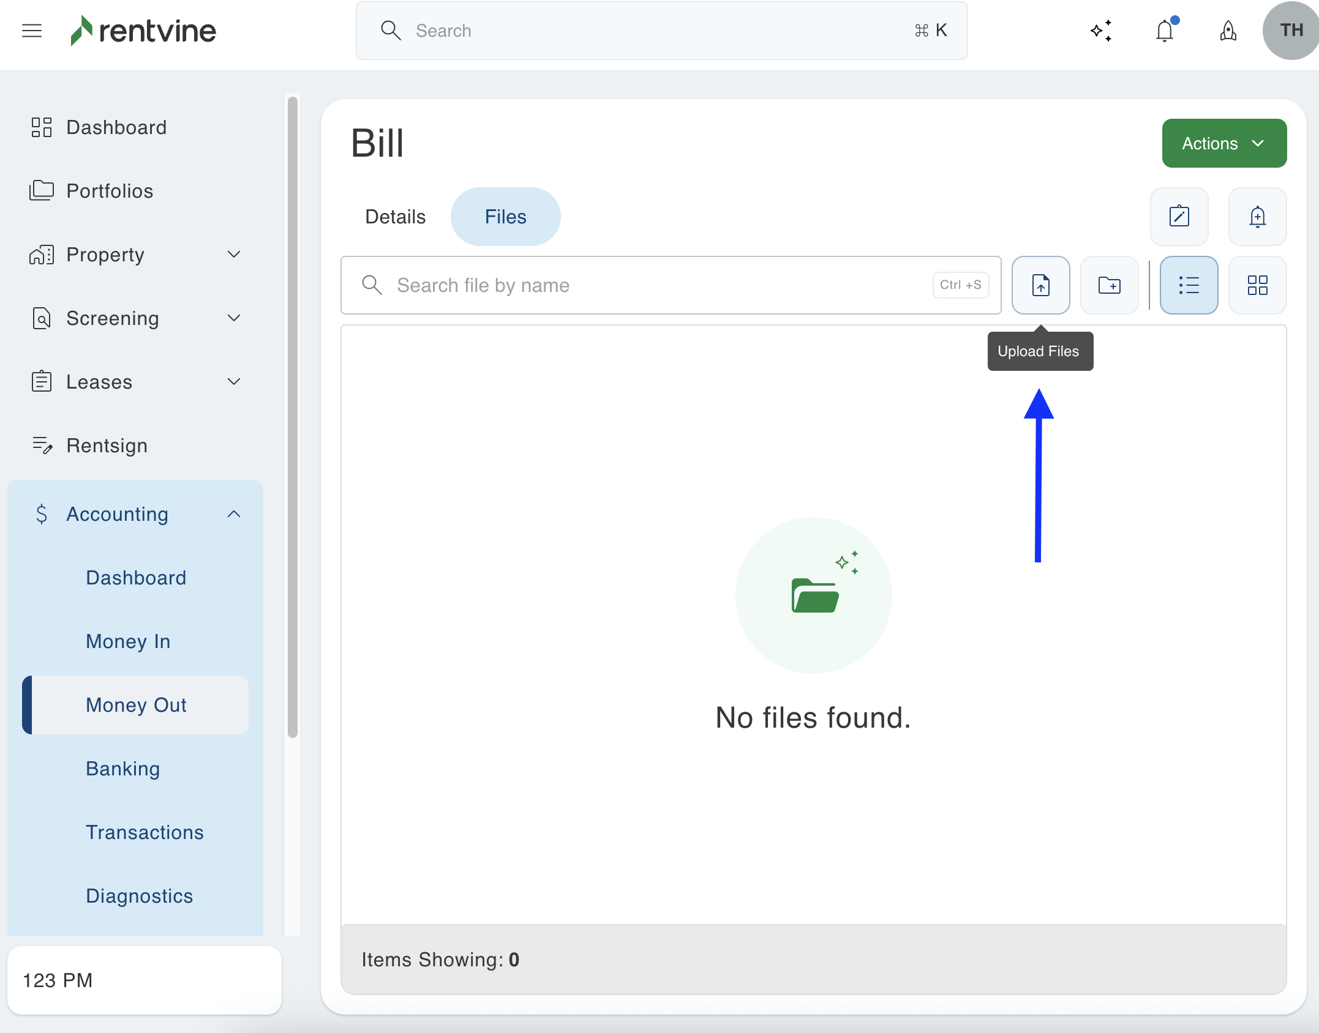Select the Files tab
The image size is (1319, 1033).
click(505, 217)
